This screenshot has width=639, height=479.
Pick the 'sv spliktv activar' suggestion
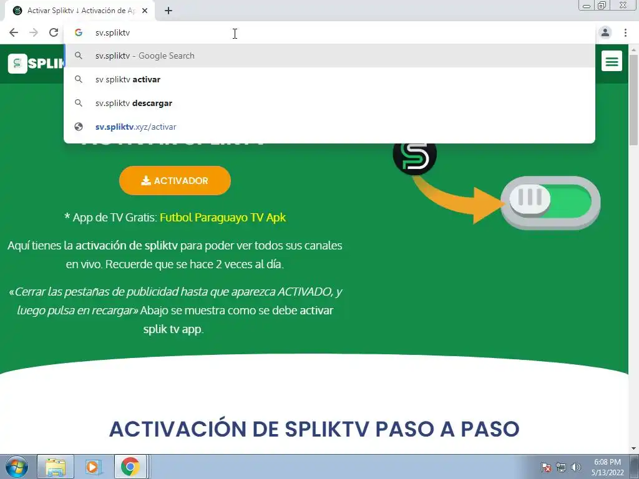[x=329, y=79]
